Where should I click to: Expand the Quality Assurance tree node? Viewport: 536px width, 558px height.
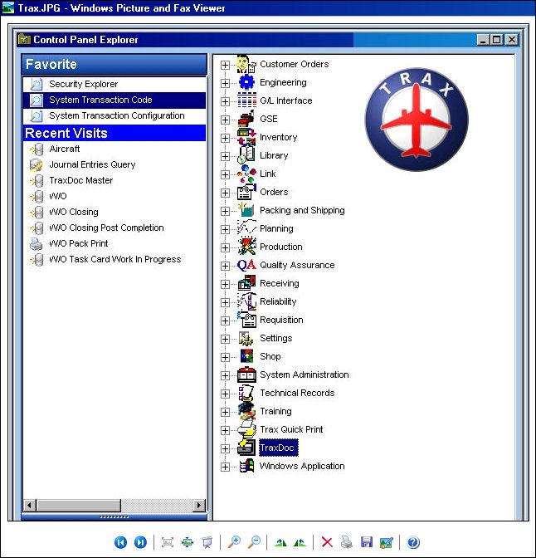click(225, 266)
